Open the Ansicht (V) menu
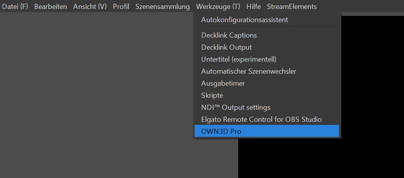Image resolution: width=404 pixels, height=178 pixels. tap(90, 7)
